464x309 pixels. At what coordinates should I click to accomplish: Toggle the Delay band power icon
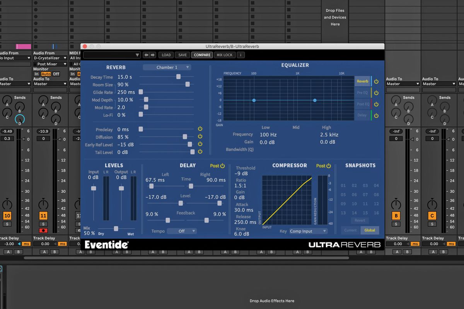pyautogui.click(x=375, y=115)
